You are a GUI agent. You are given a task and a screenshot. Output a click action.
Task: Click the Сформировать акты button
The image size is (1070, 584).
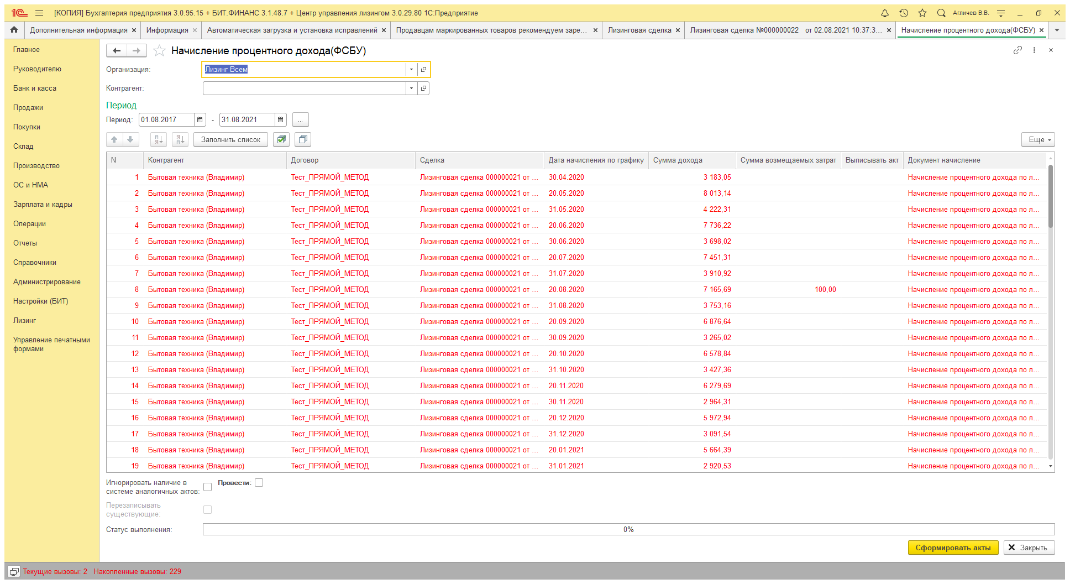pos(953,547)
